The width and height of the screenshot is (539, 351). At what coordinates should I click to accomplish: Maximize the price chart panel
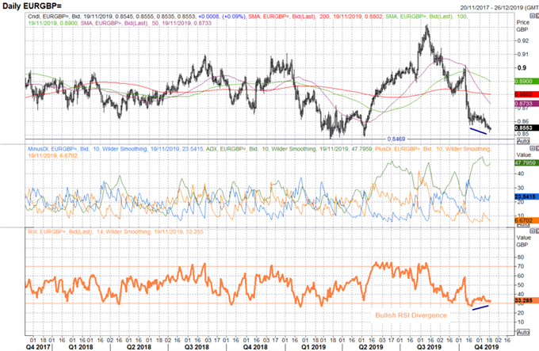click(x=533, y=16)
